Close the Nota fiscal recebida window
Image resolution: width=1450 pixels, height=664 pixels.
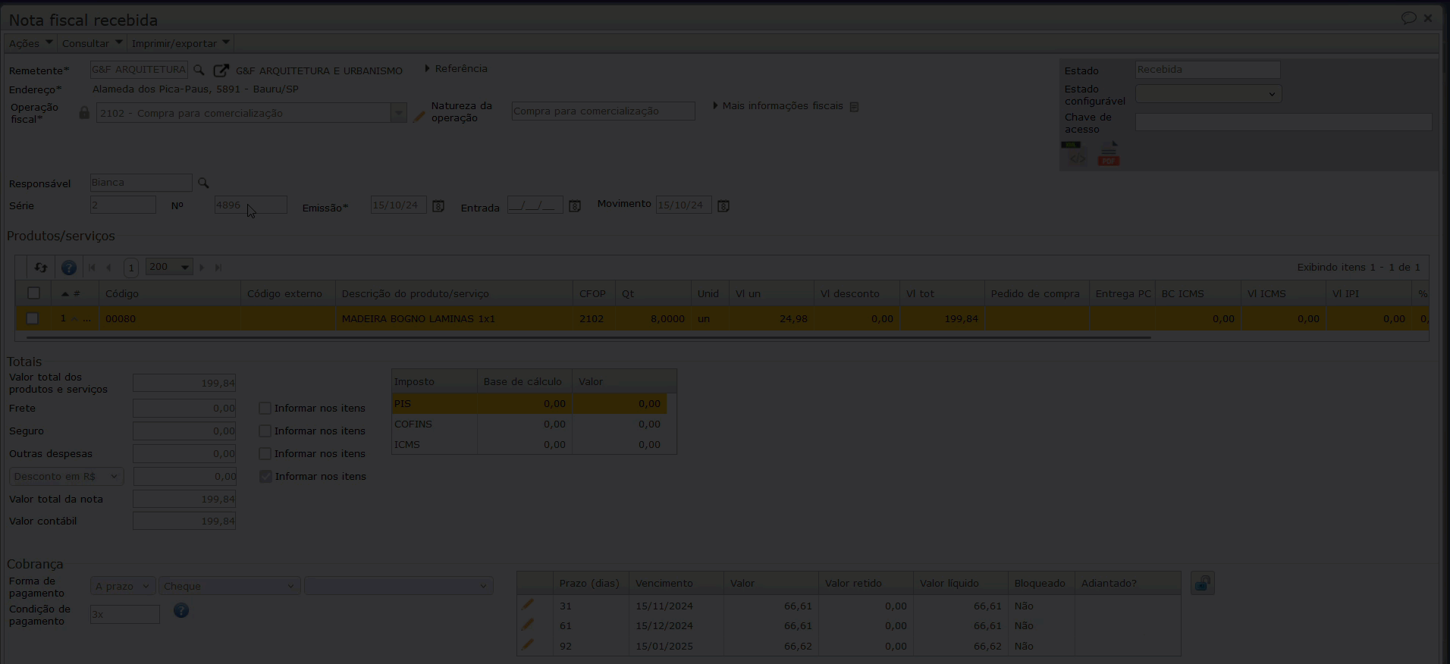tap(1428, 17)
